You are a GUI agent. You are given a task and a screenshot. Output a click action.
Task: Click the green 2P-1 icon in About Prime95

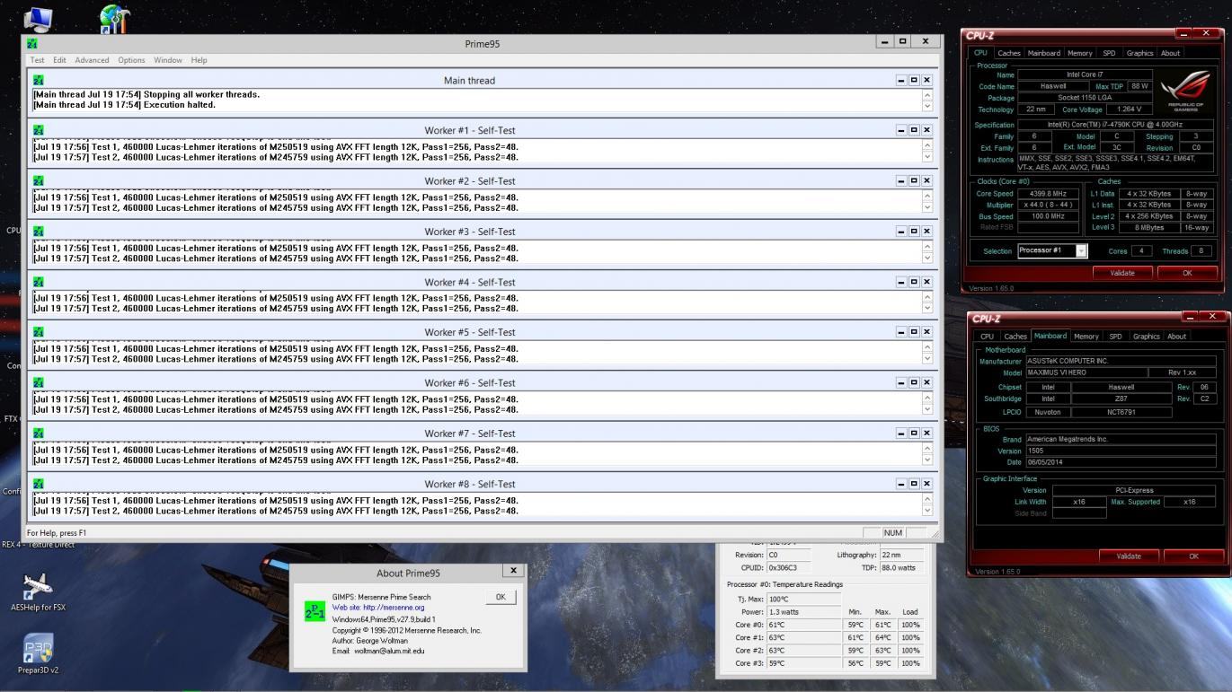315,610
